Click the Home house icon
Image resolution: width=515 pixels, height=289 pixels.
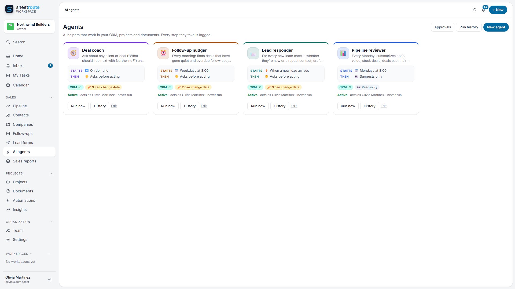pyautogui.click(x=8, y=56)
